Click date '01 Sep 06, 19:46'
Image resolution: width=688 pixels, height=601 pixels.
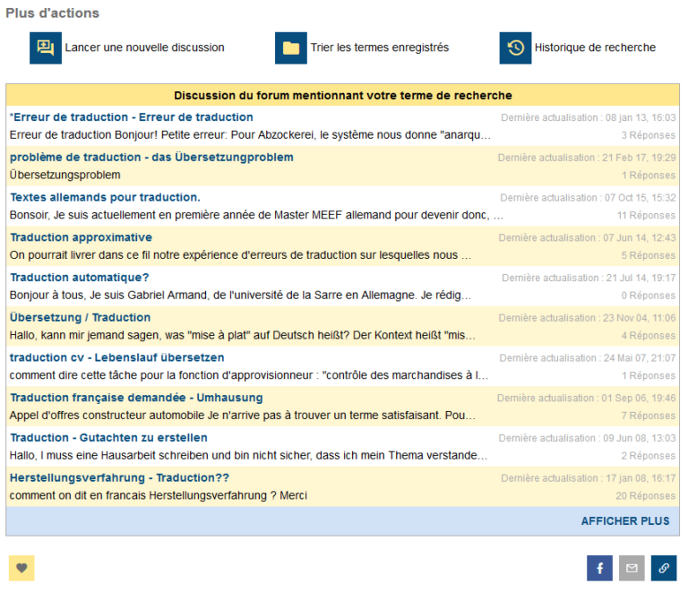pos(639,398)
